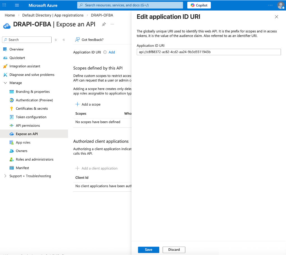Navigate to Default Directory App registrations breadcrumb

[x=53, y=15]
